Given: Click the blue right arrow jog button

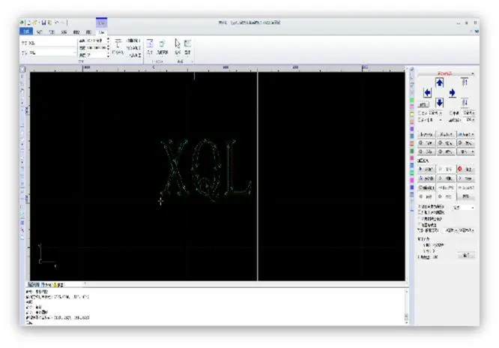Looking at the screenshot, I should (x=453, y=93).
